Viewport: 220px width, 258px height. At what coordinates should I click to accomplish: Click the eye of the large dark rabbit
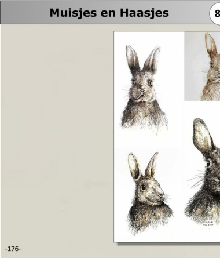[208, 163]
